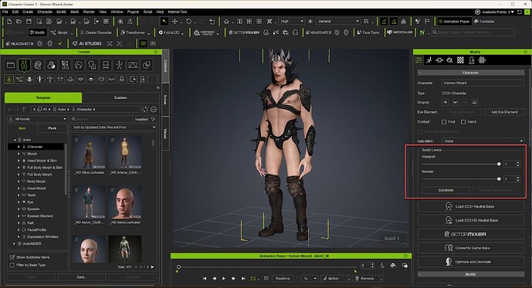Expand the Eyelash tree item

point(19,209)
